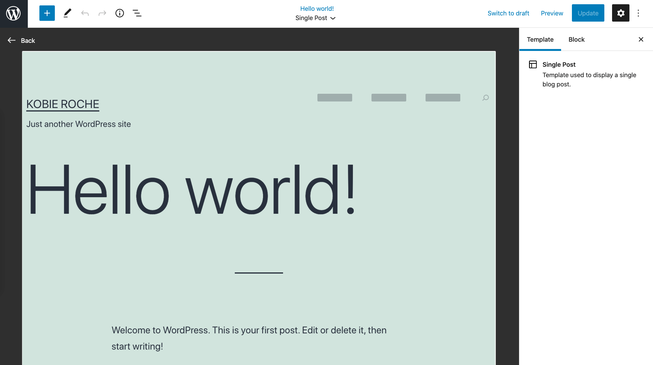
Task: Click the Single Post template icon
Action: click(533, 64)
